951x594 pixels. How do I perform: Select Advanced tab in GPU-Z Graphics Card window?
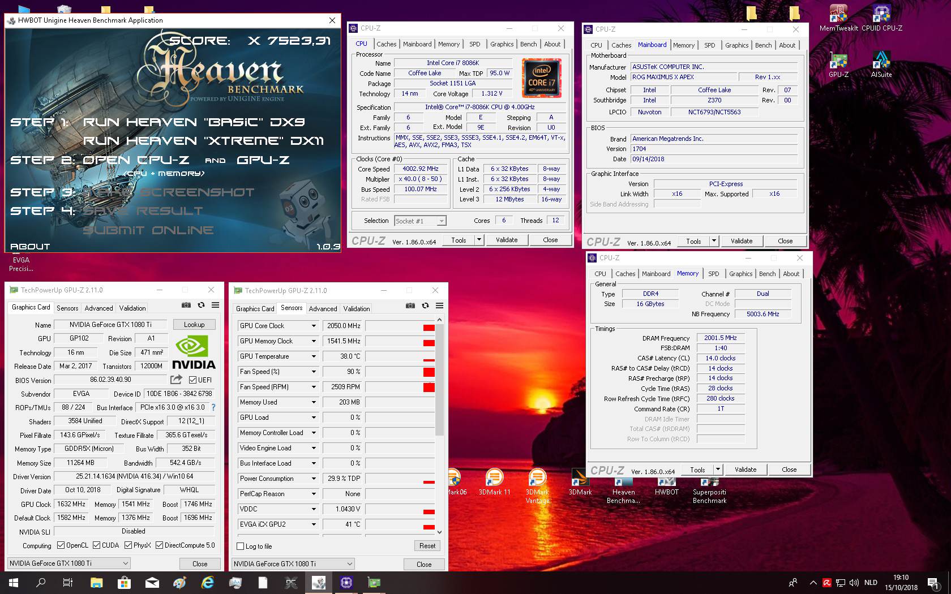(x=98, y=308)
